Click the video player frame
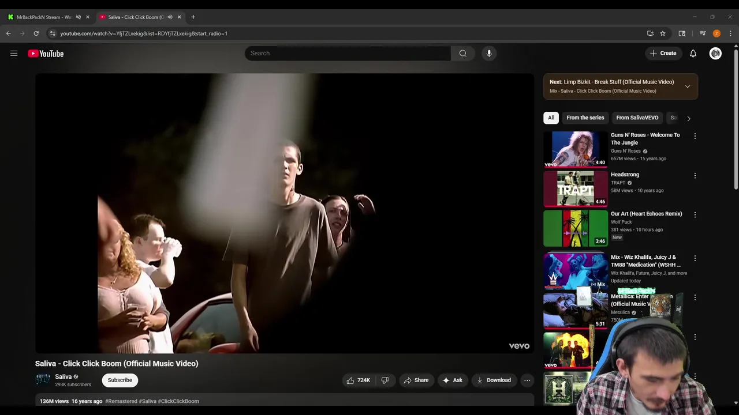Viewport: 739px width, 415px height. tap(285, 213)
